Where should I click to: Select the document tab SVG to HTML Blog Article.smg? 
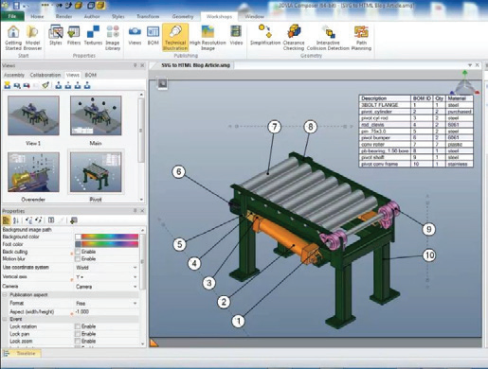point(196,65)
